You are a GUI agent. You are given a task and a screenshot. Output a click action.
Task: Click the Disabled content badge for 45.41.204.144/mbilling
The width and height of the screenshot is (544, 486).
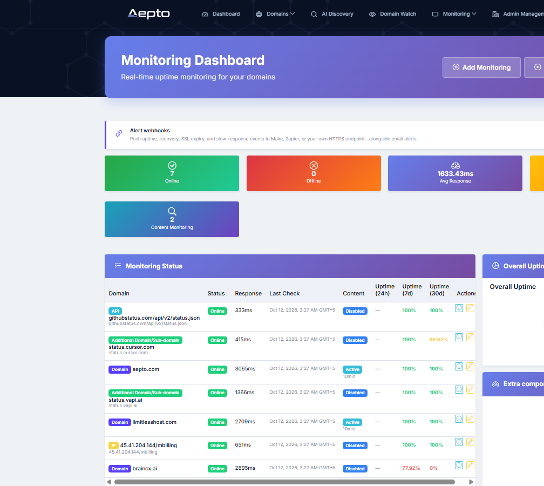[355, 446]
